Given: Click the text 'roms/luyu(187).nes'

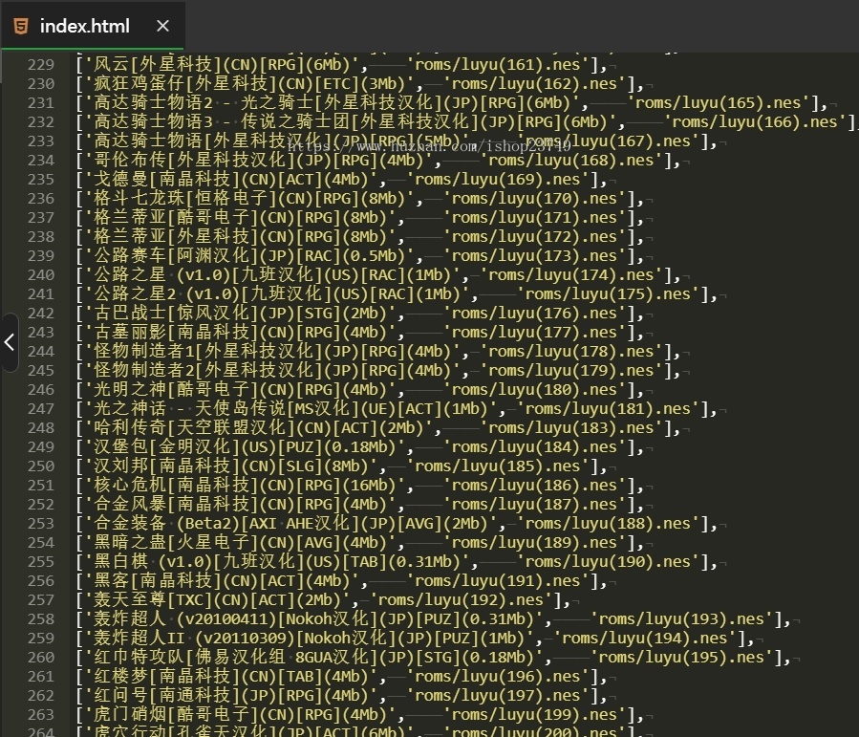Looking at the screenshot, I should pos(534,505).
